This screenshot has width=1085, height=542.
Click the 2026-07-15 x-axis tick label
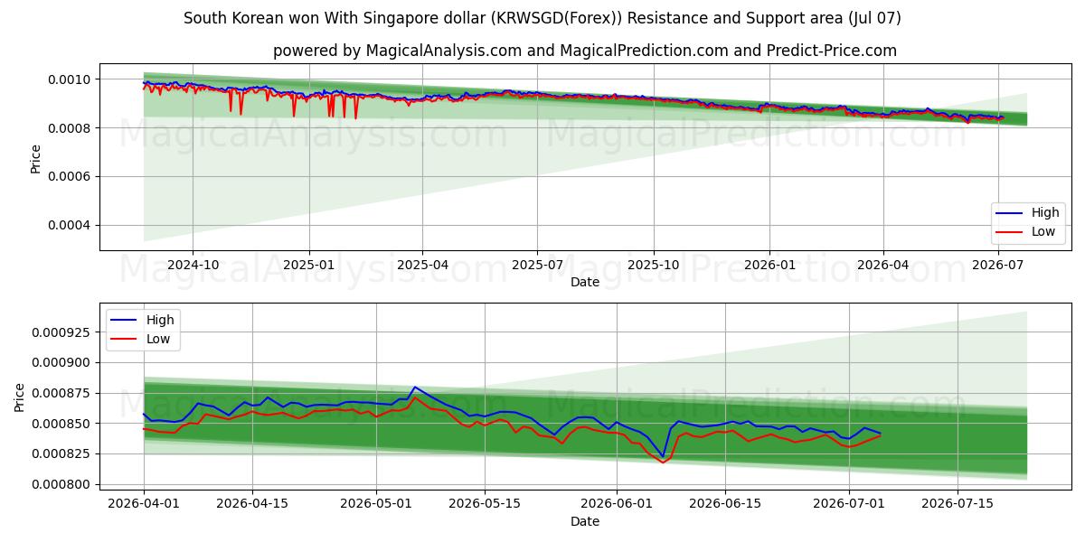point(957,504)
